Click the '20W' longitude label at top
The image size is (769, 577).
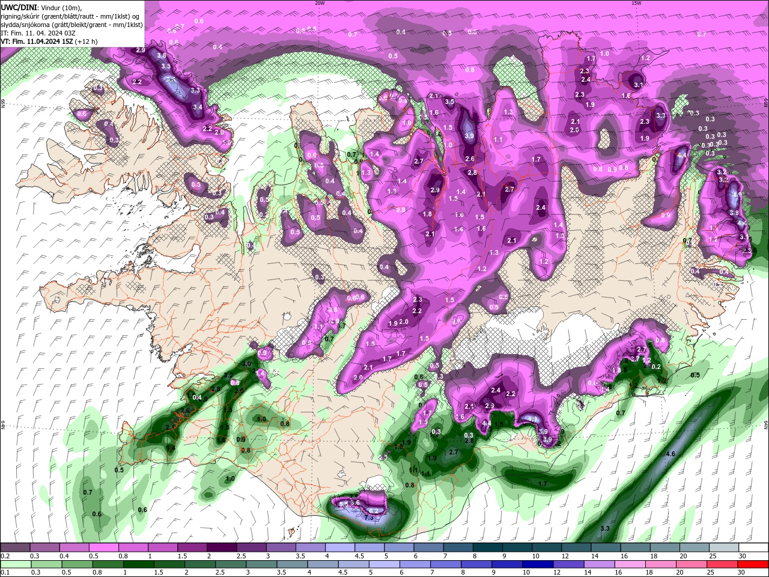(x=320, y=2)
